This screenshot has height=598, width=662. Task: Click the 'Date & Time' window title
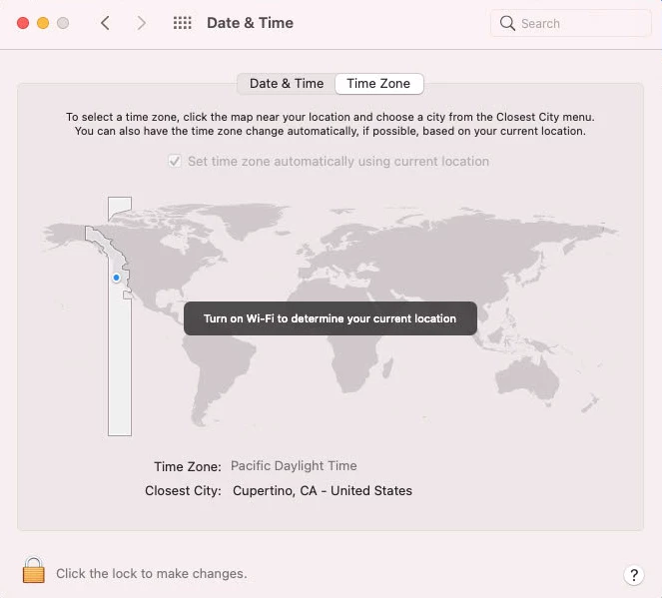[250, 23]
